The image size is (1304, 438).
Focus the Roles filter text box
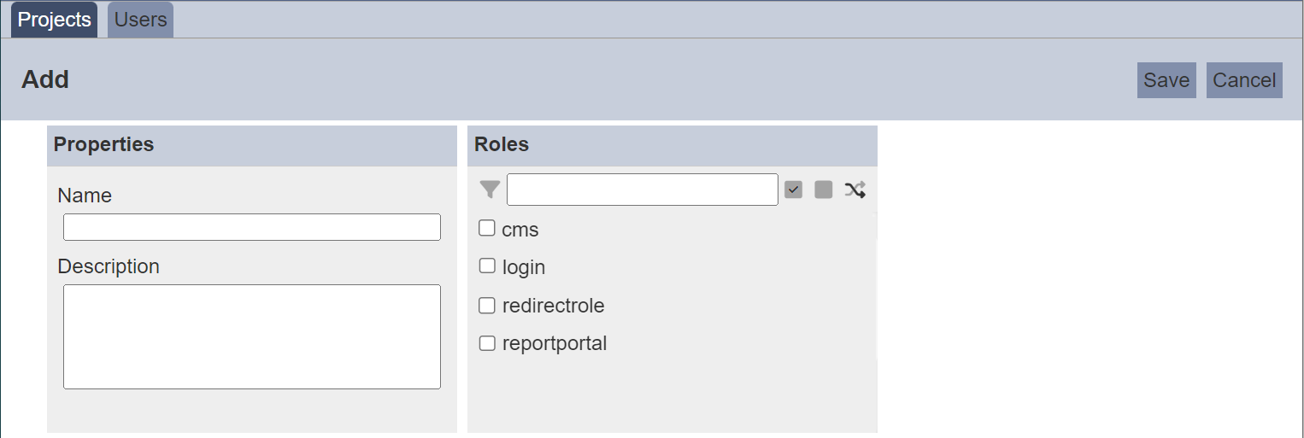click(x=643, y=190)
